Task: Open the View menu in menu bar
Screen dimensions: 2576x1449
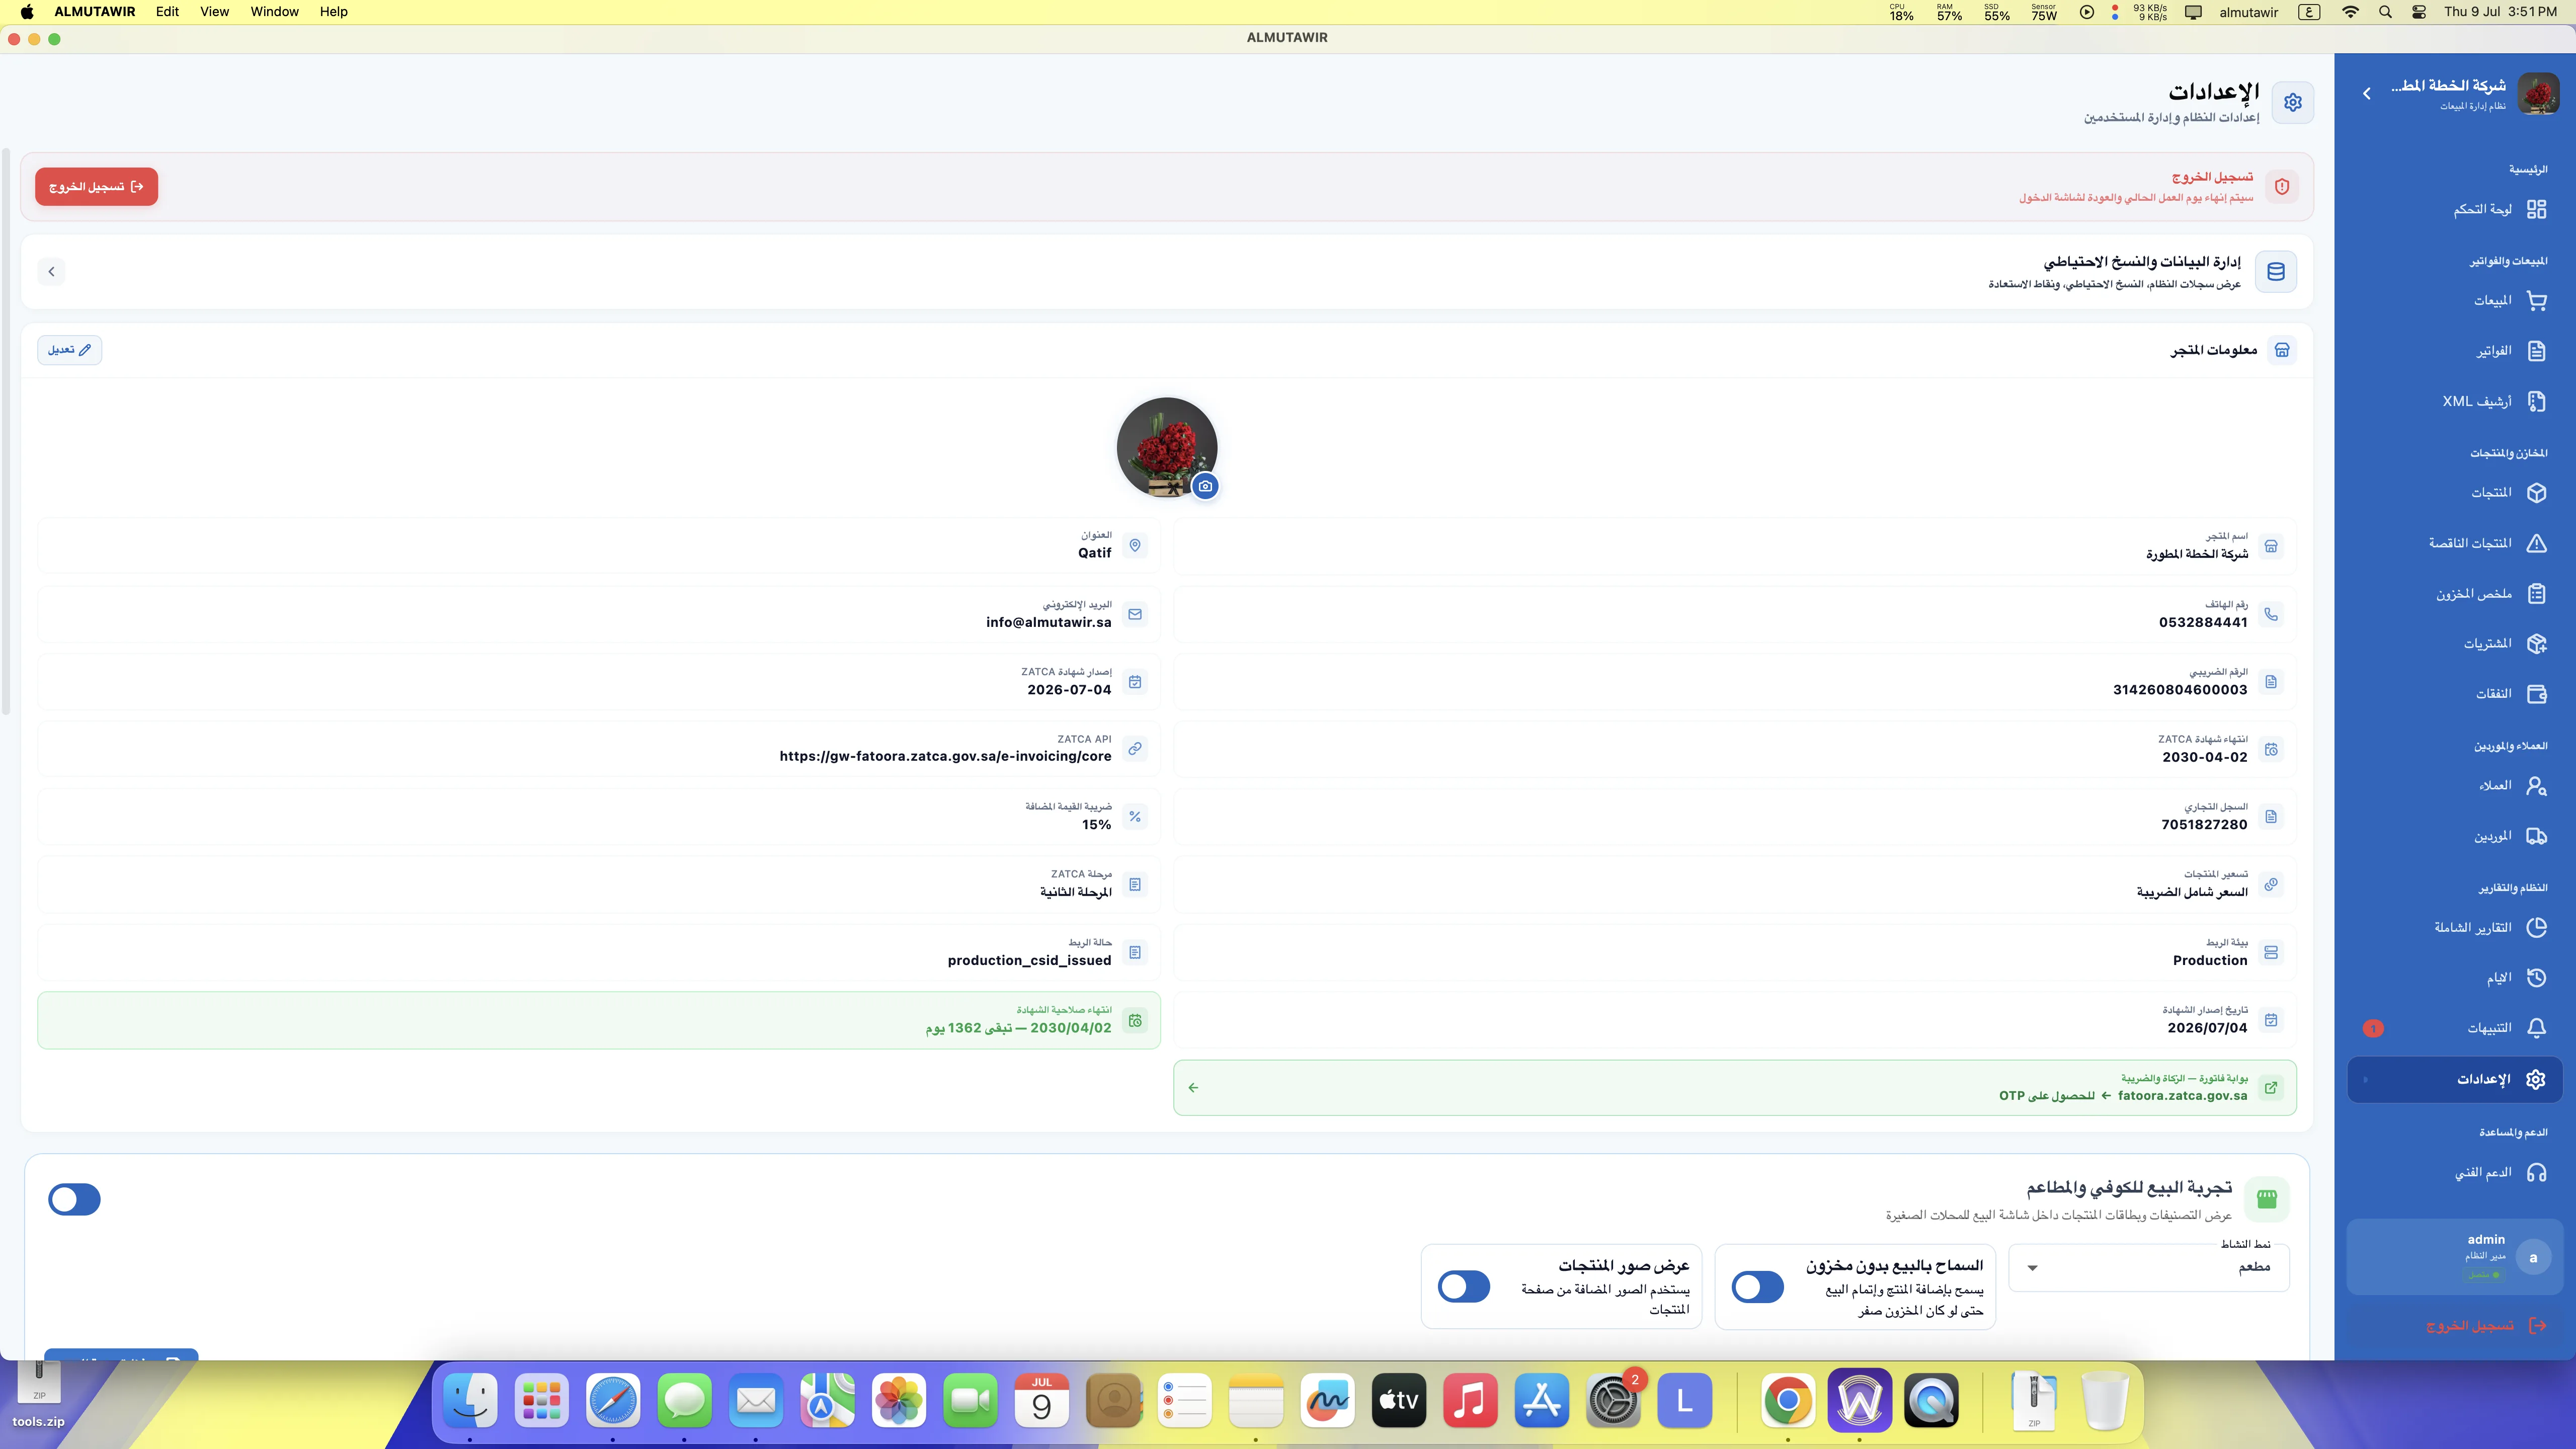Action: 214,12
